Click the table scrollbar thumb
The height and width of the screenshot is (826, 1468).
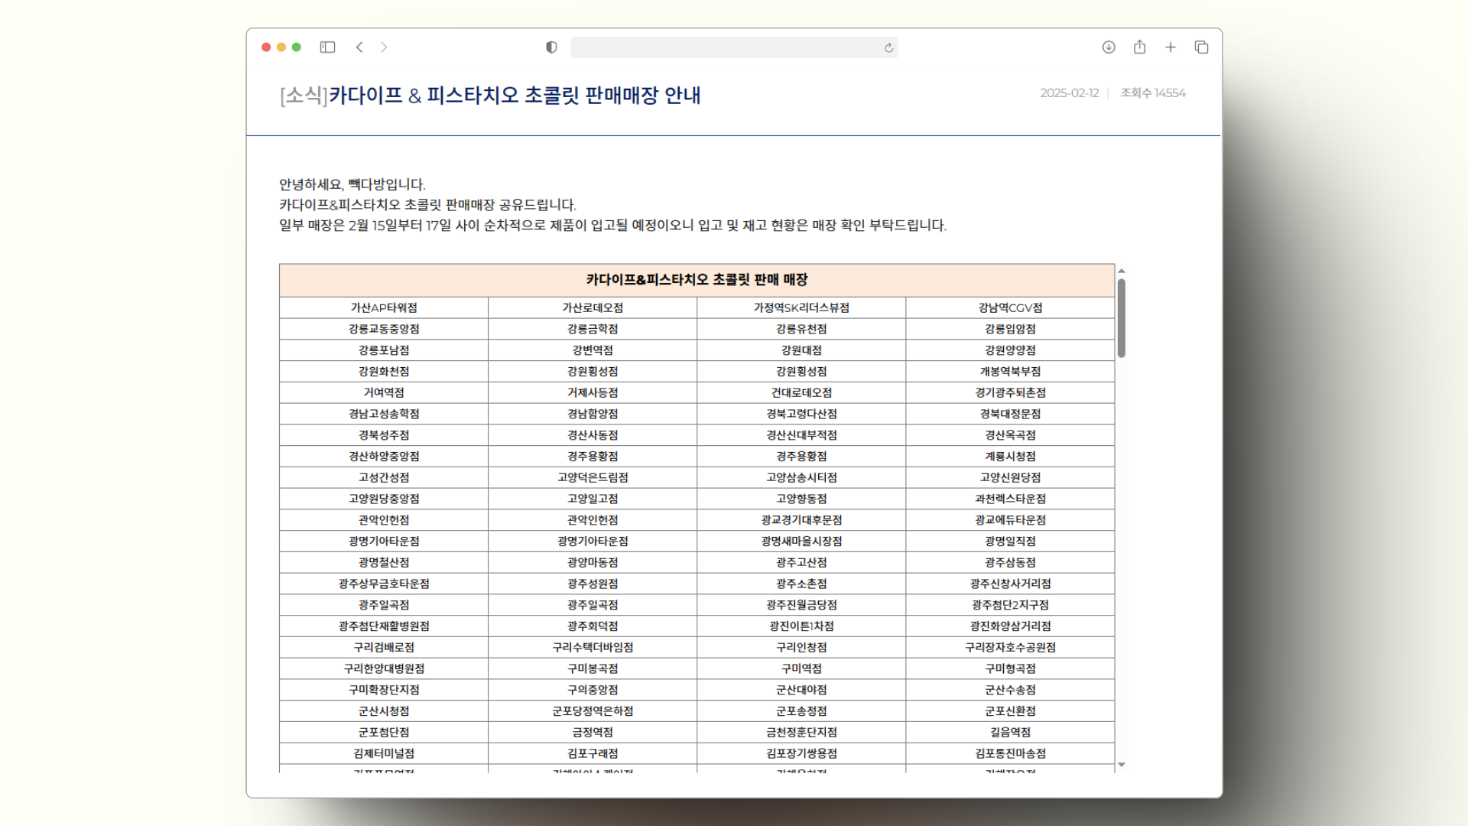tap(1121, 317)
